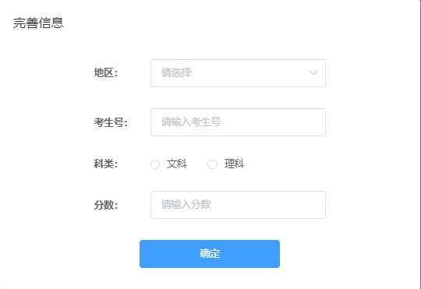The height and width of the screenshot is (289, 421).
Task: Click the 完善信息 dialog title
Action: pos(38,23)
